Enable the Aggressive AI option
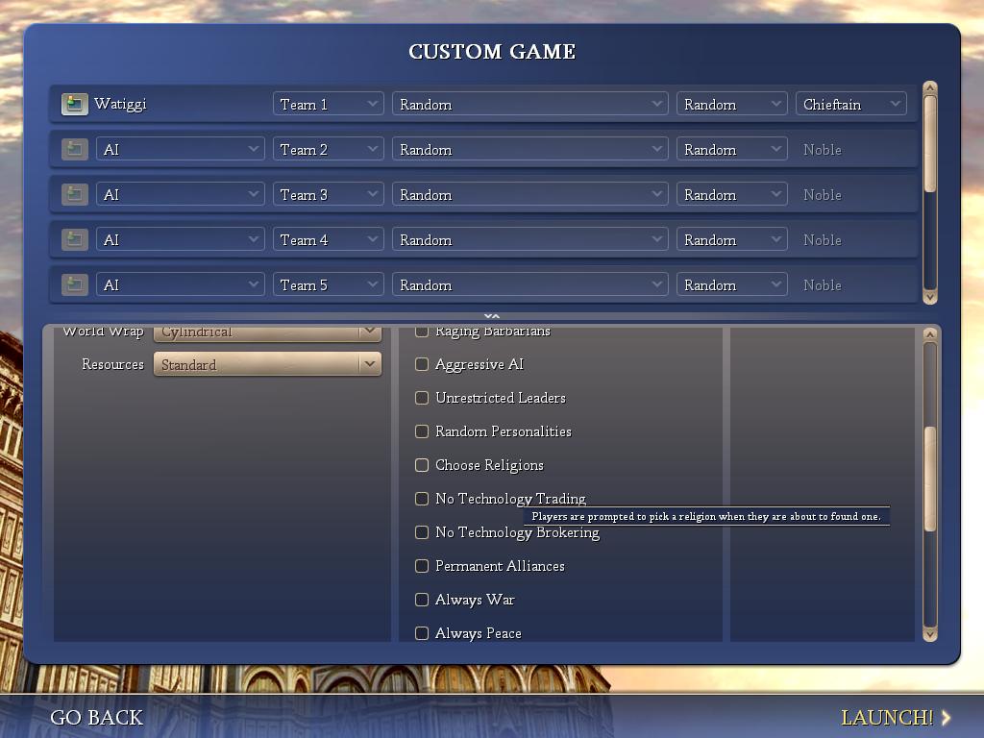Image resolution: width=984 pixels, height=738 pixels. click(422, 364)
